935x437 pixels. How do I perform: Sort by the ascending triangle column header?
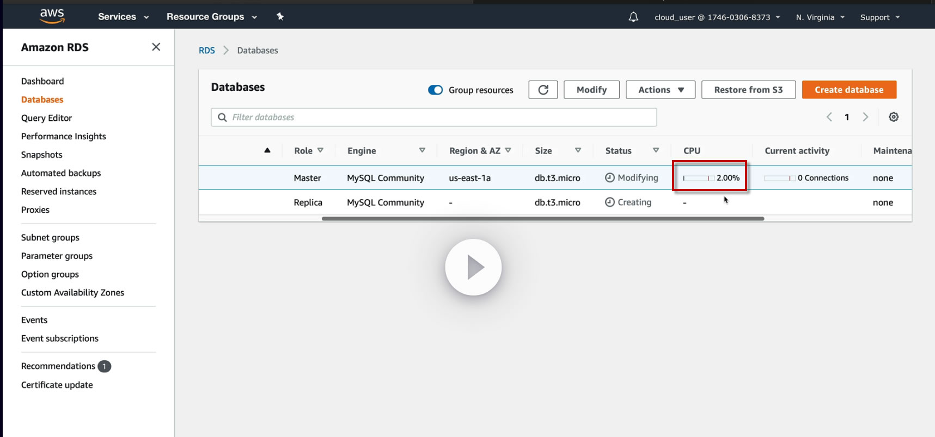267,151
